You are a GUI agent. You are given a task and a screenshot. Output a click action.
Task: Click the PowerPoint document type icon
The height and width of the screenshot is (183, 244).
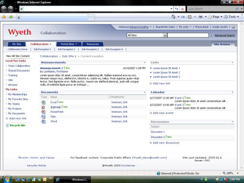coord(43,112)
